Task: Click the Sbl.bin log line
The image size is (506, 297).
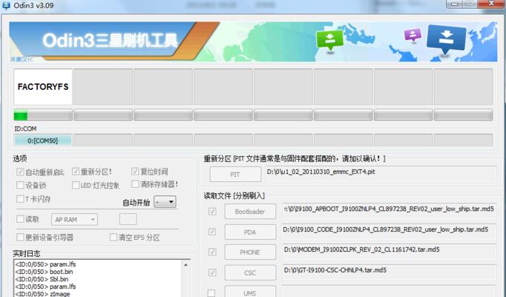Action: pyautogui.click(x=42, y=279)
